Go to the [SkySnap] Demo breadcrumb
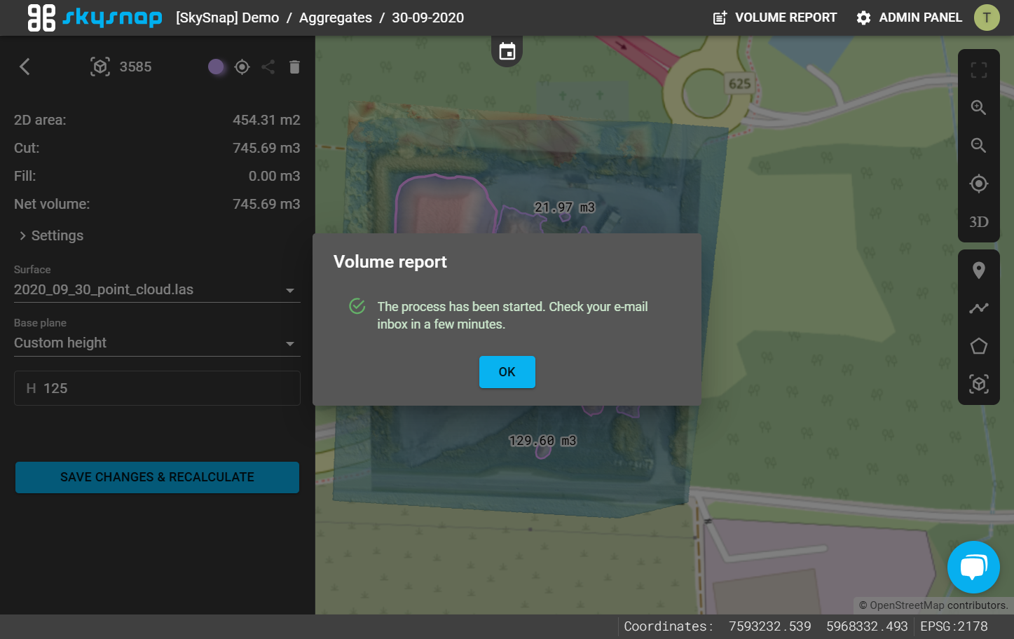 coord(228,18)
